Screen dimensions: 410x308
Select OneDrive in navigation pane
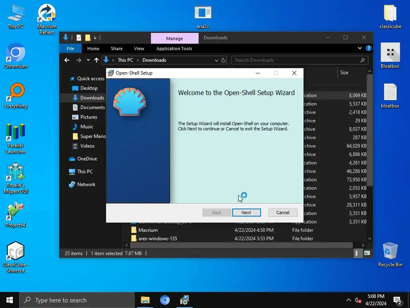click(82, 159)
